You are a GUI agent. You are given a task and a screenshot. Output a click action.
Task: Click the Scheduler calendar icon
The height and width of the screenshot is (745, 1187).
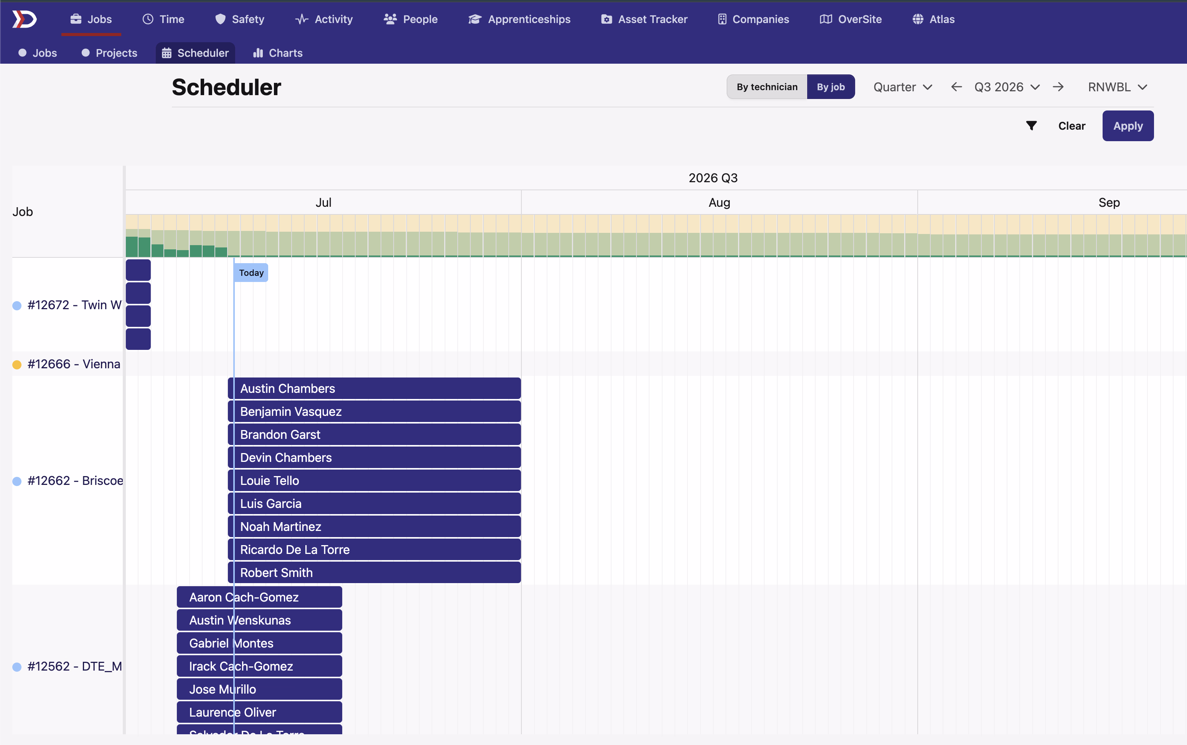167,53
